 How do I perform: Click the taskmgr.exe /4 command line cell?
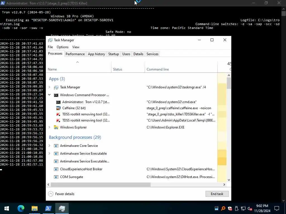pos(176,87)
